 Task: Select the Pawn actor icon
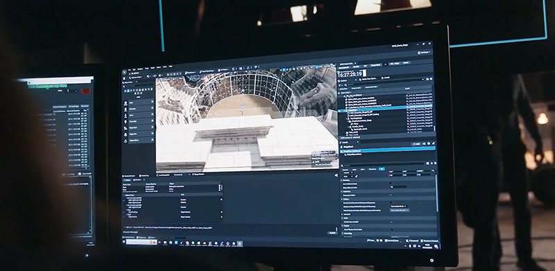(126, 116)
